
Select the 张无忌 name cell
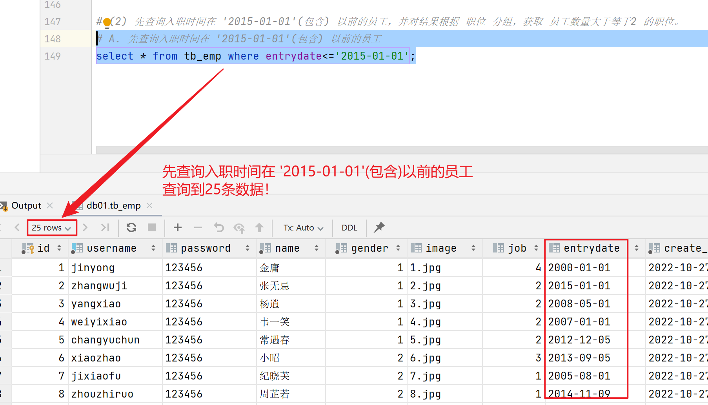coord(291,286)
